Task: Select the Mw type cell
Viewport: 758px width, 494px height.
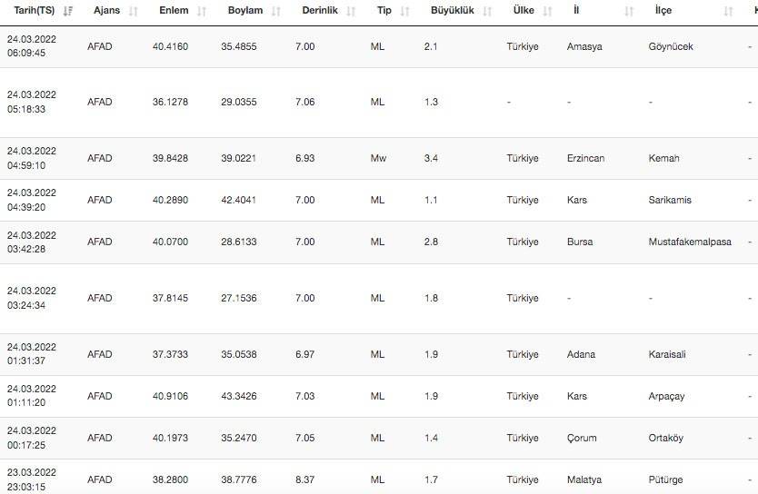Action: tap(378, 159)
